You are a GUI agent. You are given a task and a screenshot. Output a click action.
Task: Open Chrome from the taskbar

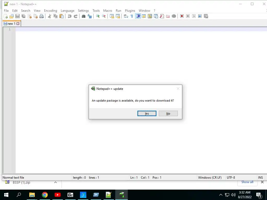point(45,195)
